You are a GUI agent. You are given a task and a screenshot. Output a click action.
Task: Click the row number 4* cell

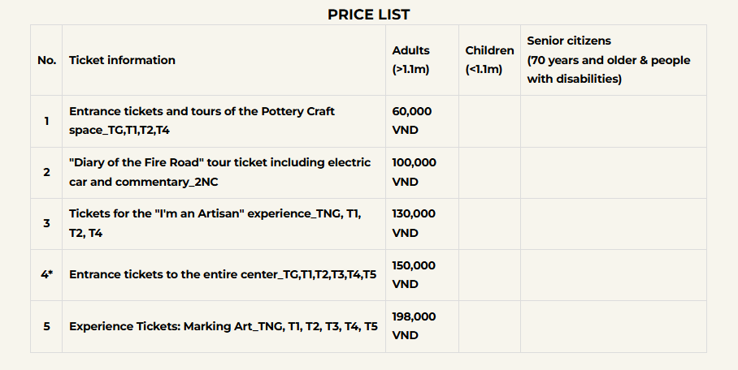(x=46, y=274)
